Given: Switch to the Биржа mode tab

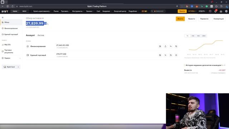Looking at the screenshot, I should pos(15,11).
